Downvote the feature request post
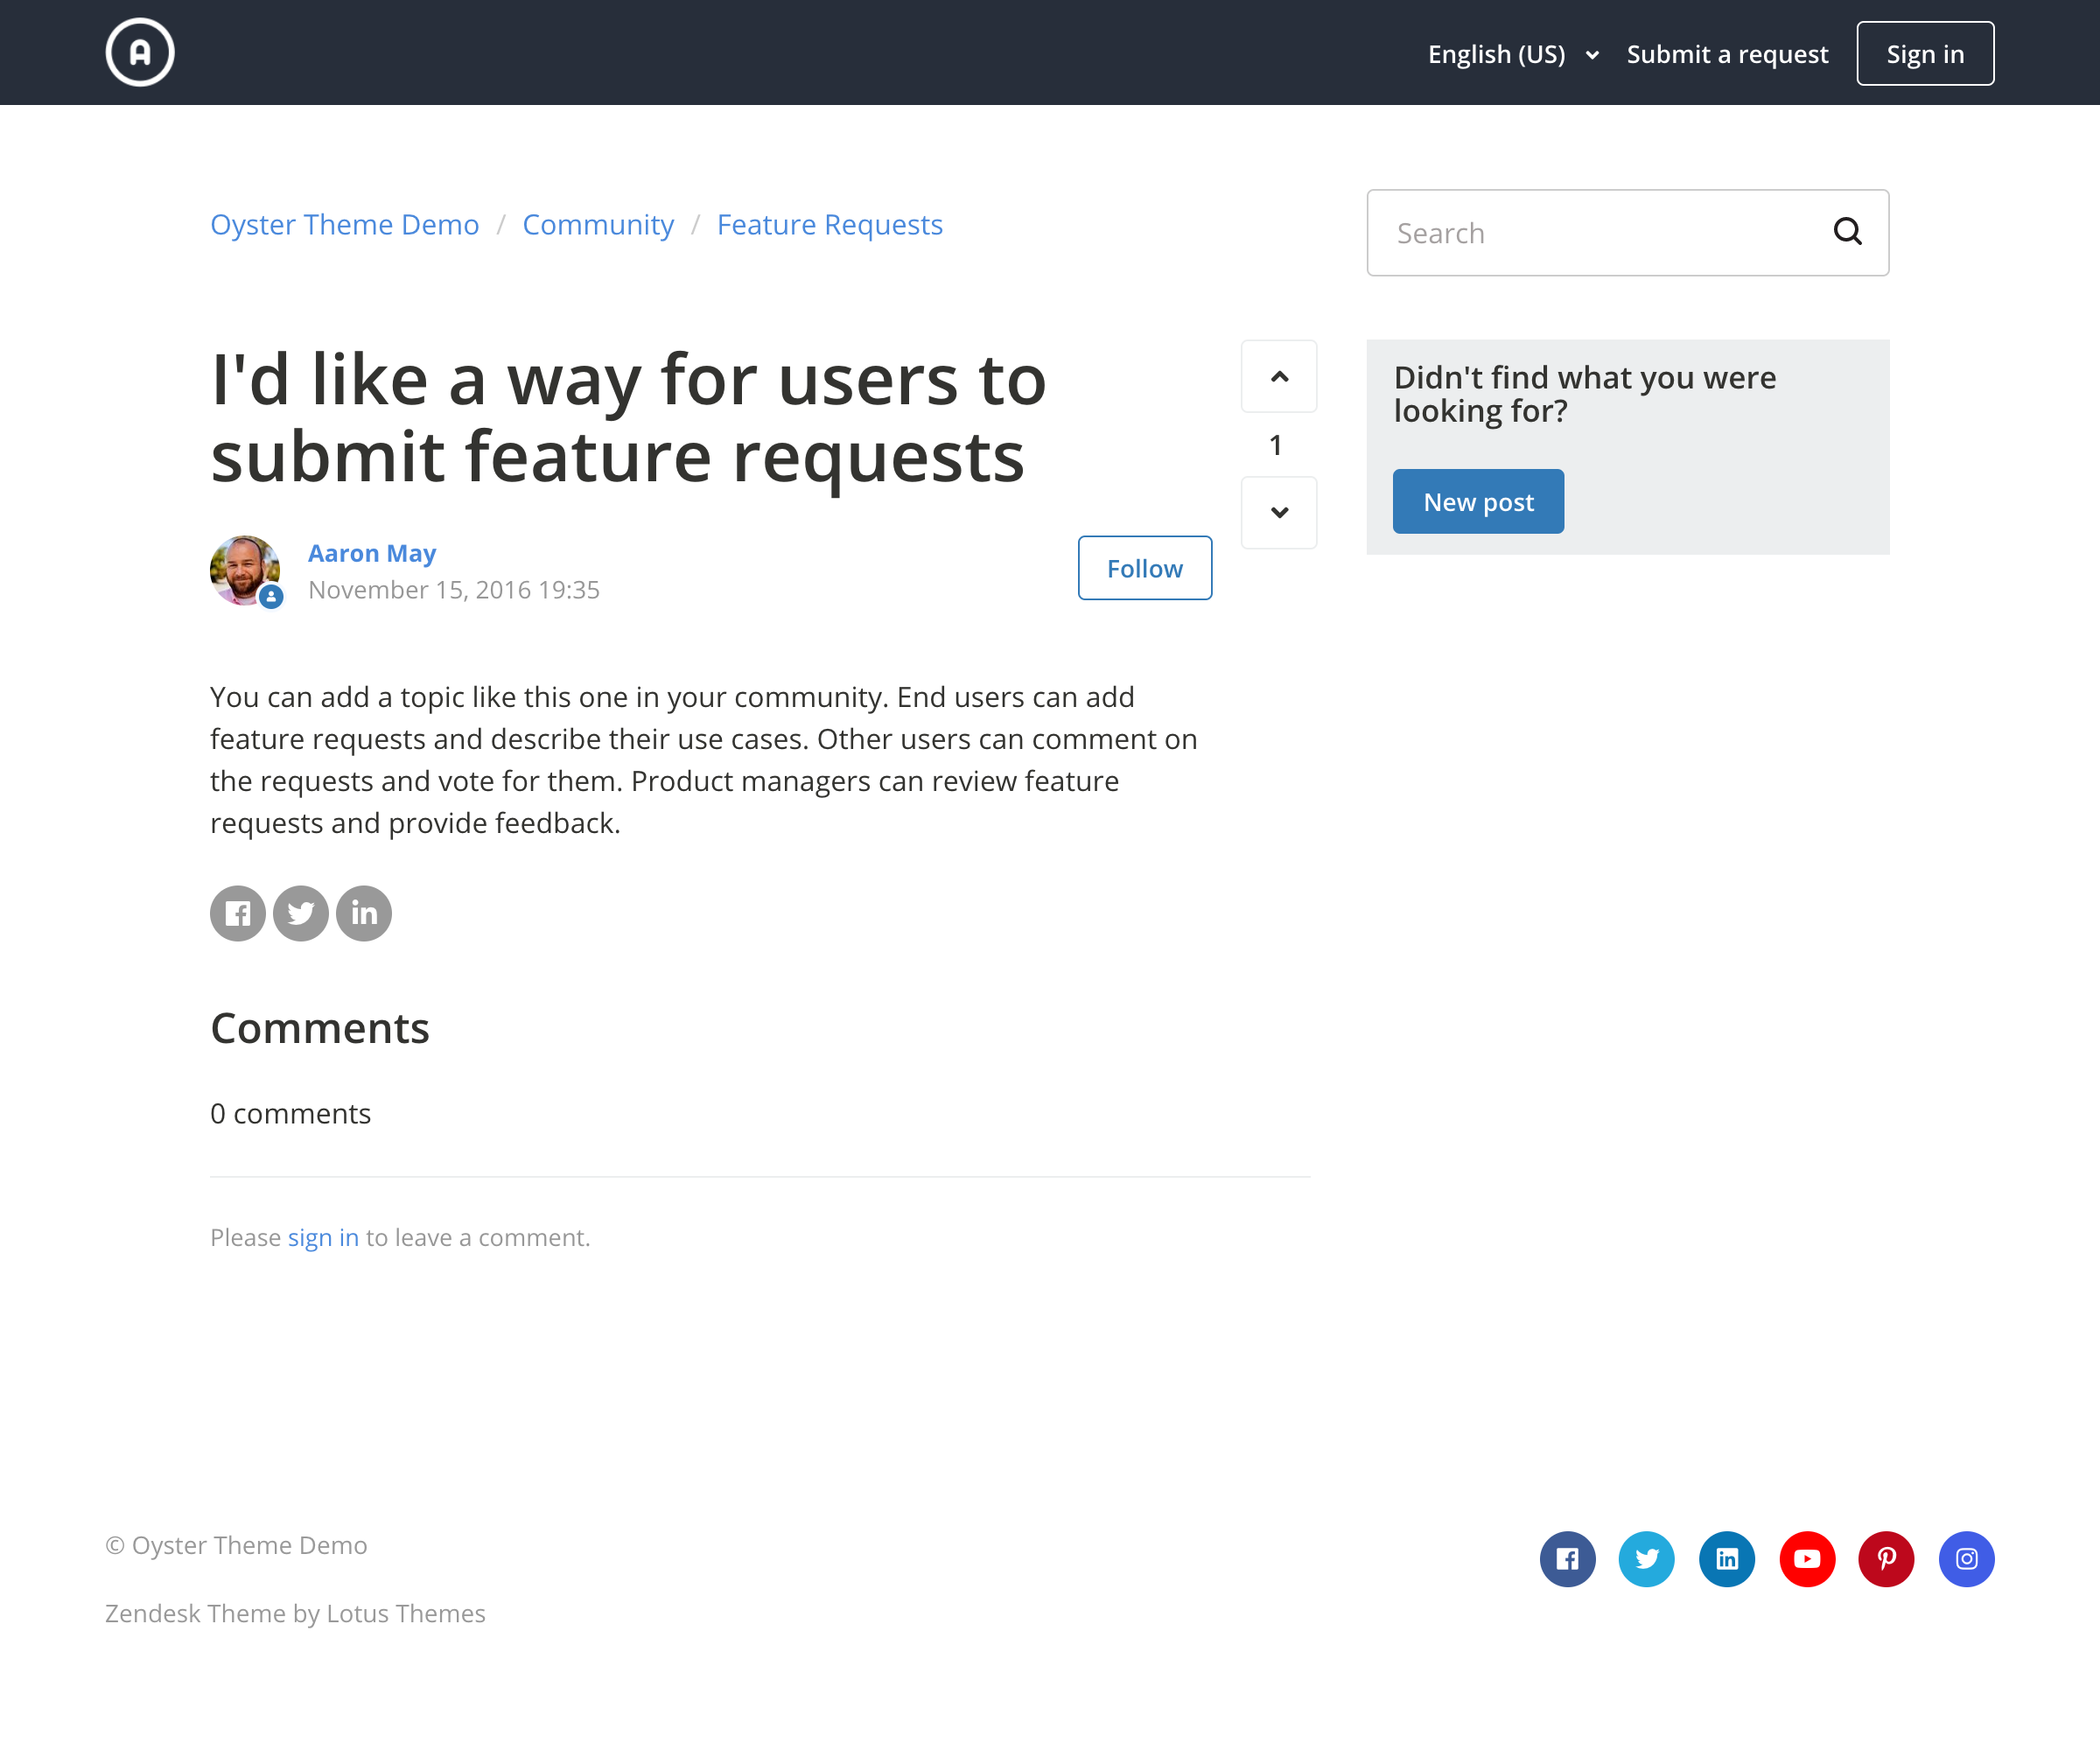The image size is (2100, 1750). (x=1278, y=512)
